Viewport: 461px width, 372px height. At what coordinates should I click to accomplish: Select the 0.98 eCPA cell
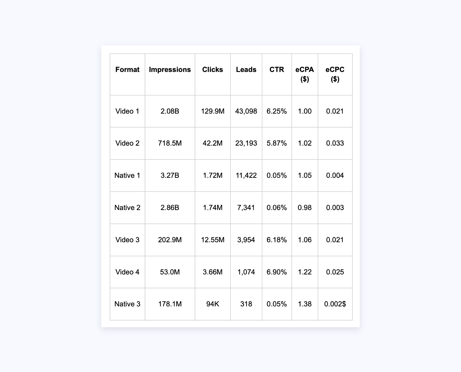(x=305, y=208)
